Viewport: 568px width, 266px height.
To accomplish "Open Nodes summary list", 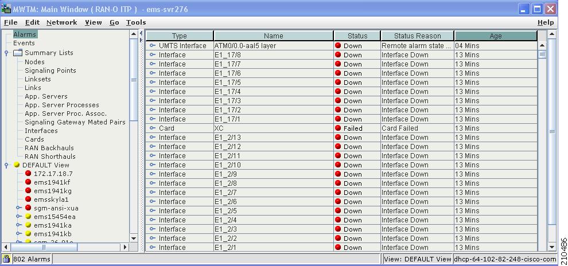I will coord(34,62).
